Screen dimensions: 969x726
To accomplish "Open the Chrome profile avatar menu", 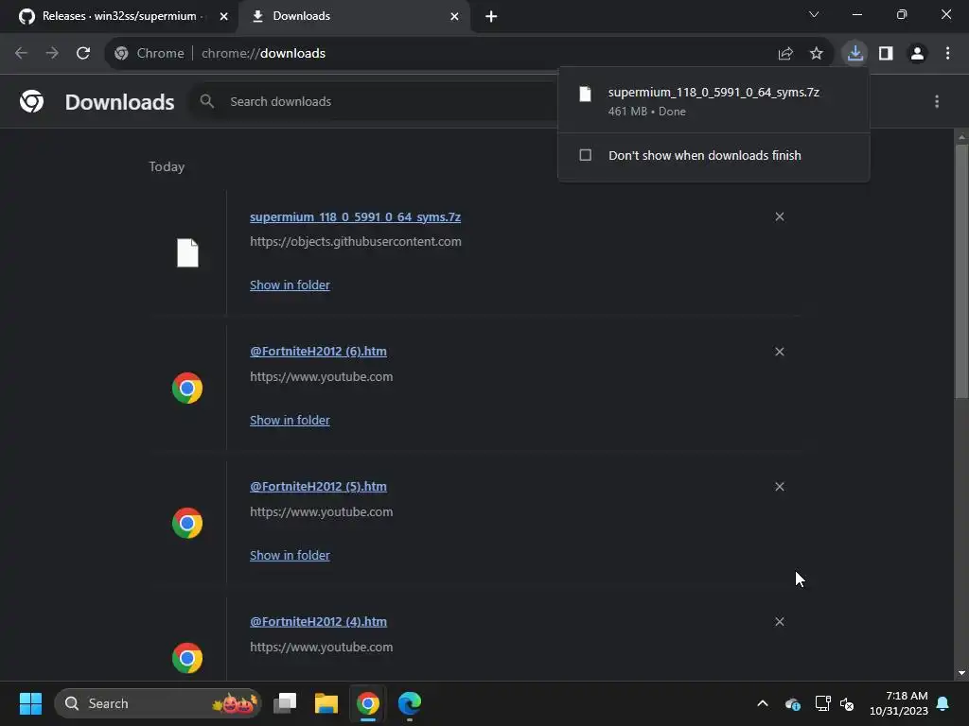I will 917,53.
